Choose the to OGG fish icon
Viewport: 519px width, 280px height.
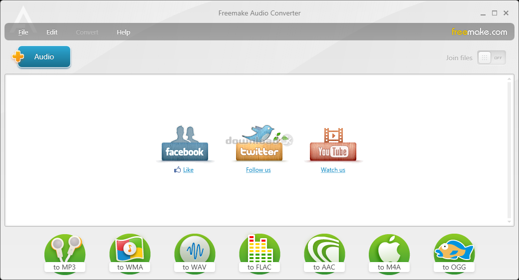(454, 254)
